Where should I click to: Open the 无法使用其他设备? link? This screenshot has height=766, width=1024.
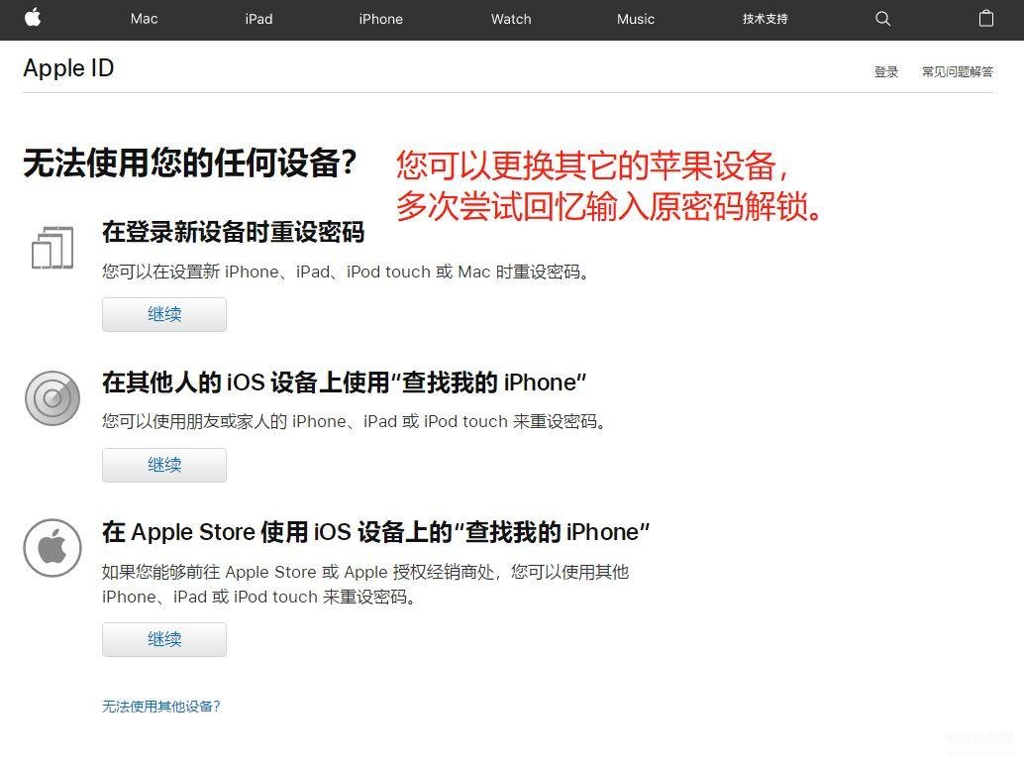(160, 707)
